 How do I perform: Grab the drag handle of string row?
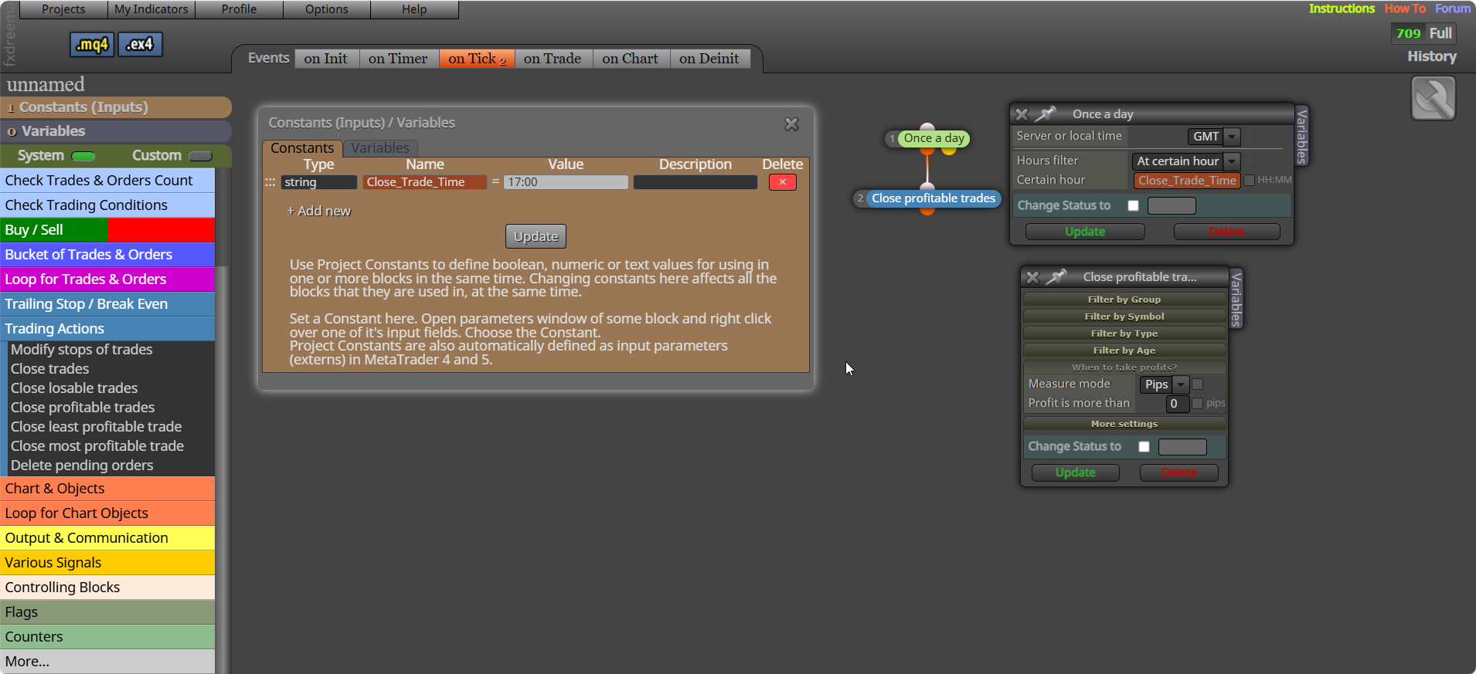click(270, 182)
